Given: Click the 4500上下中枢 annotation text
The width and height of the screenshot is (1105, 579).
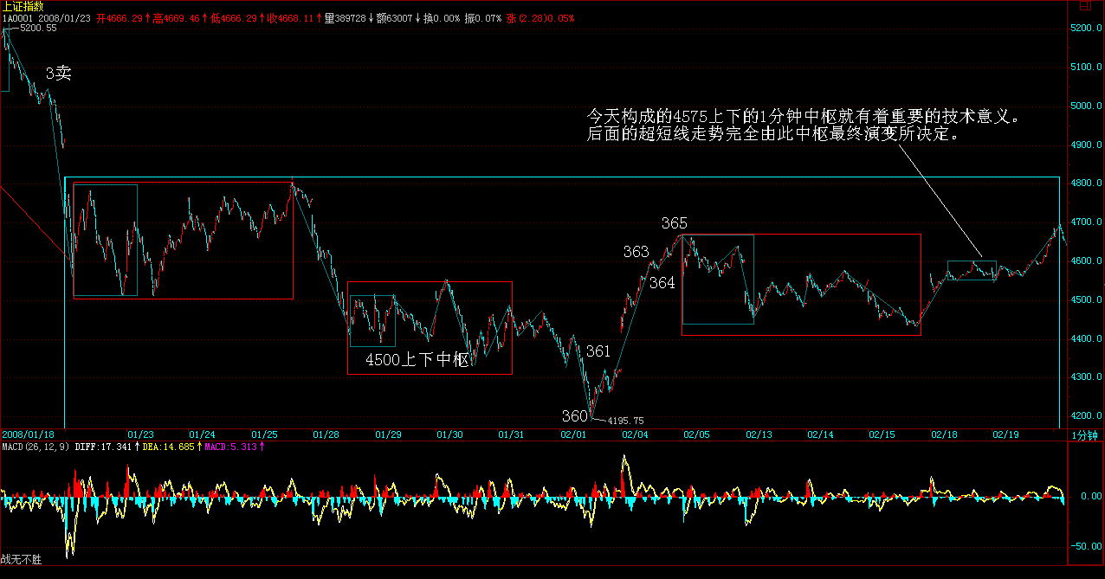Looking at the screenshot, I should point(417,359).
